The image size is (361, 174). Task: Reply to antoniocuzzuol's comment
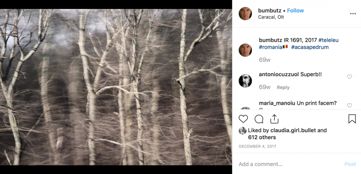tap(283, 87)
